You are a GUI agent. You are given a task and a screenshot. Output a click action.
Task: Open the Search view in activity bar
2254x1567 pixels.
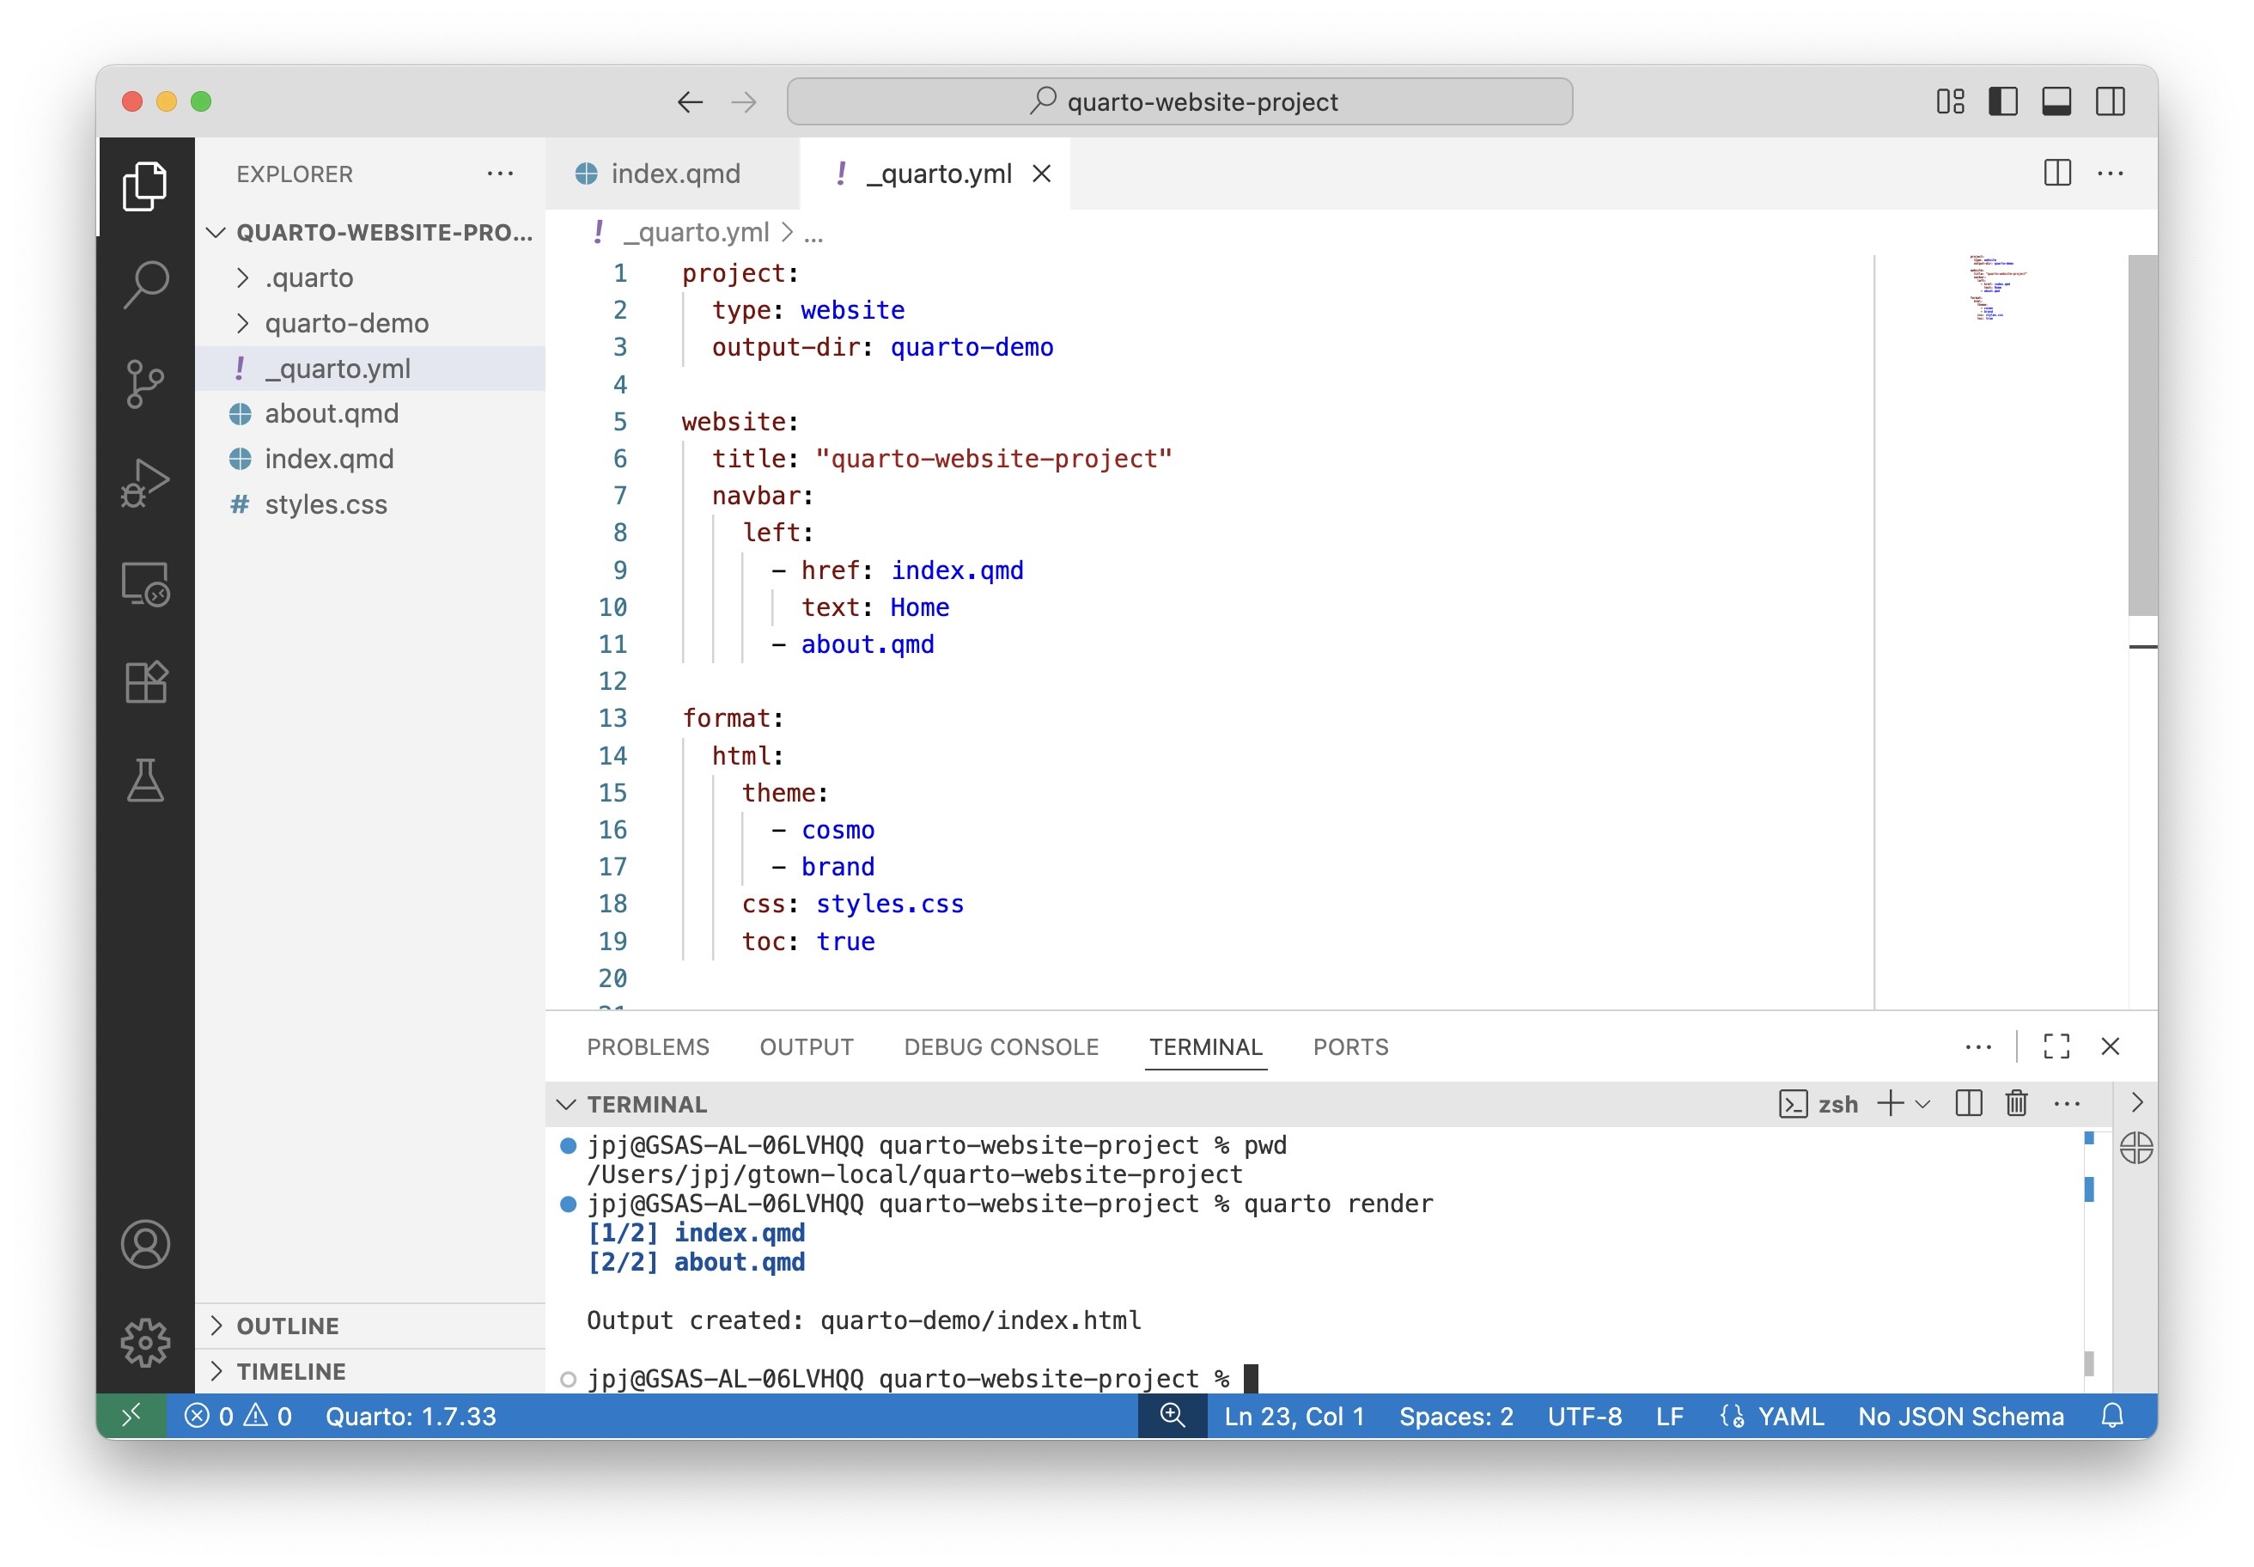pyautogui.click(x=145, y=284)
